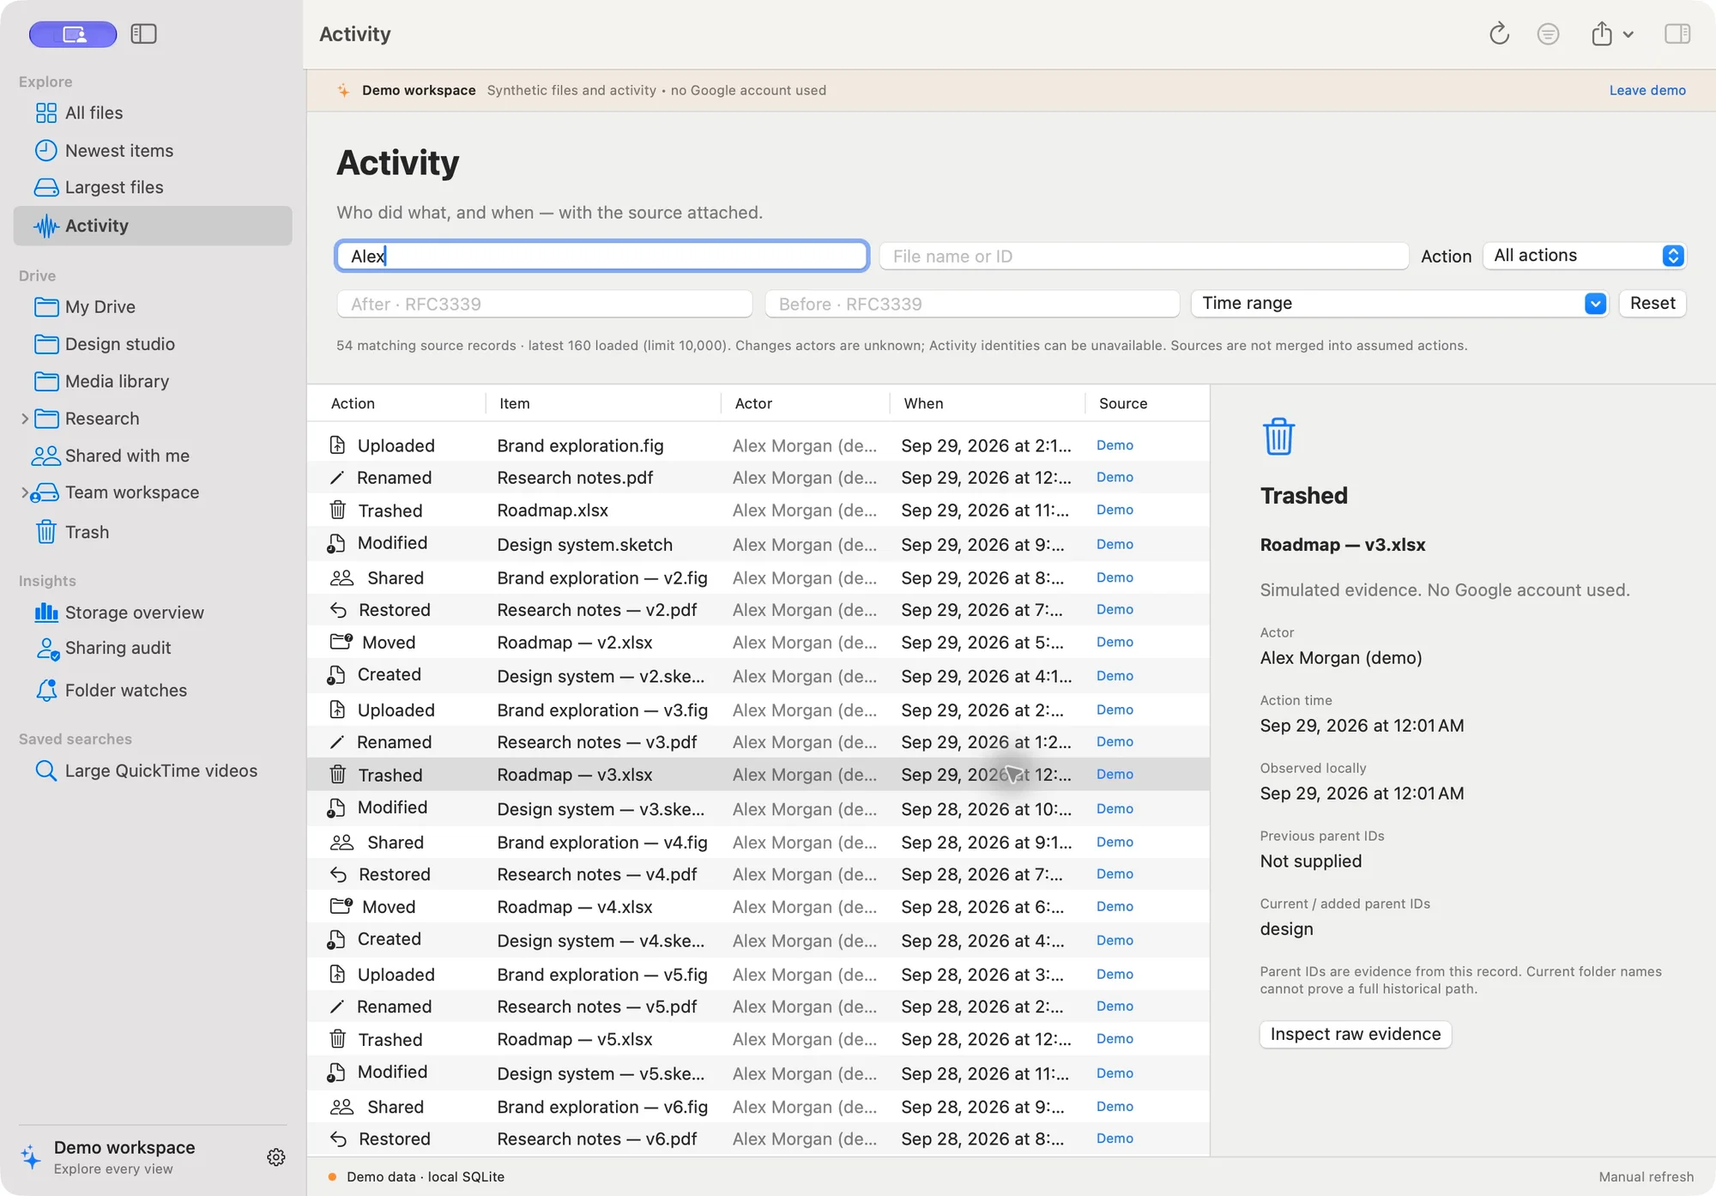Sort by Action column header
This screenshot has height=1196, width=1716.
(353, 403)
